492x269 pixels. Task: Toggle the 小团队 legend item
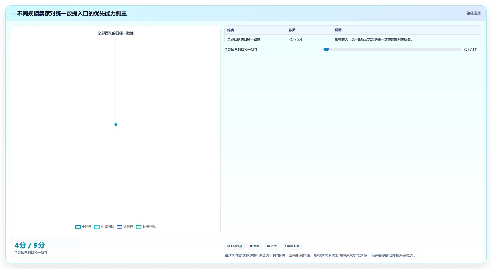[x=83, y=227]
